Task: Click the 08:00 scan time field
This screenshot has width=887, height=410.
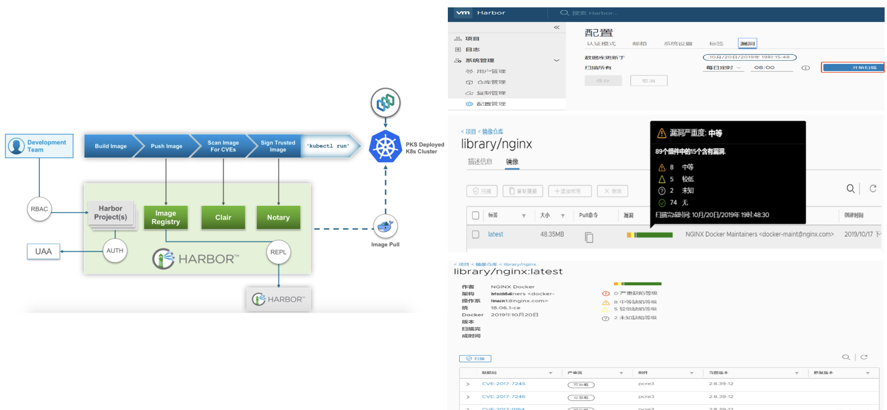Action: point(772,68)
